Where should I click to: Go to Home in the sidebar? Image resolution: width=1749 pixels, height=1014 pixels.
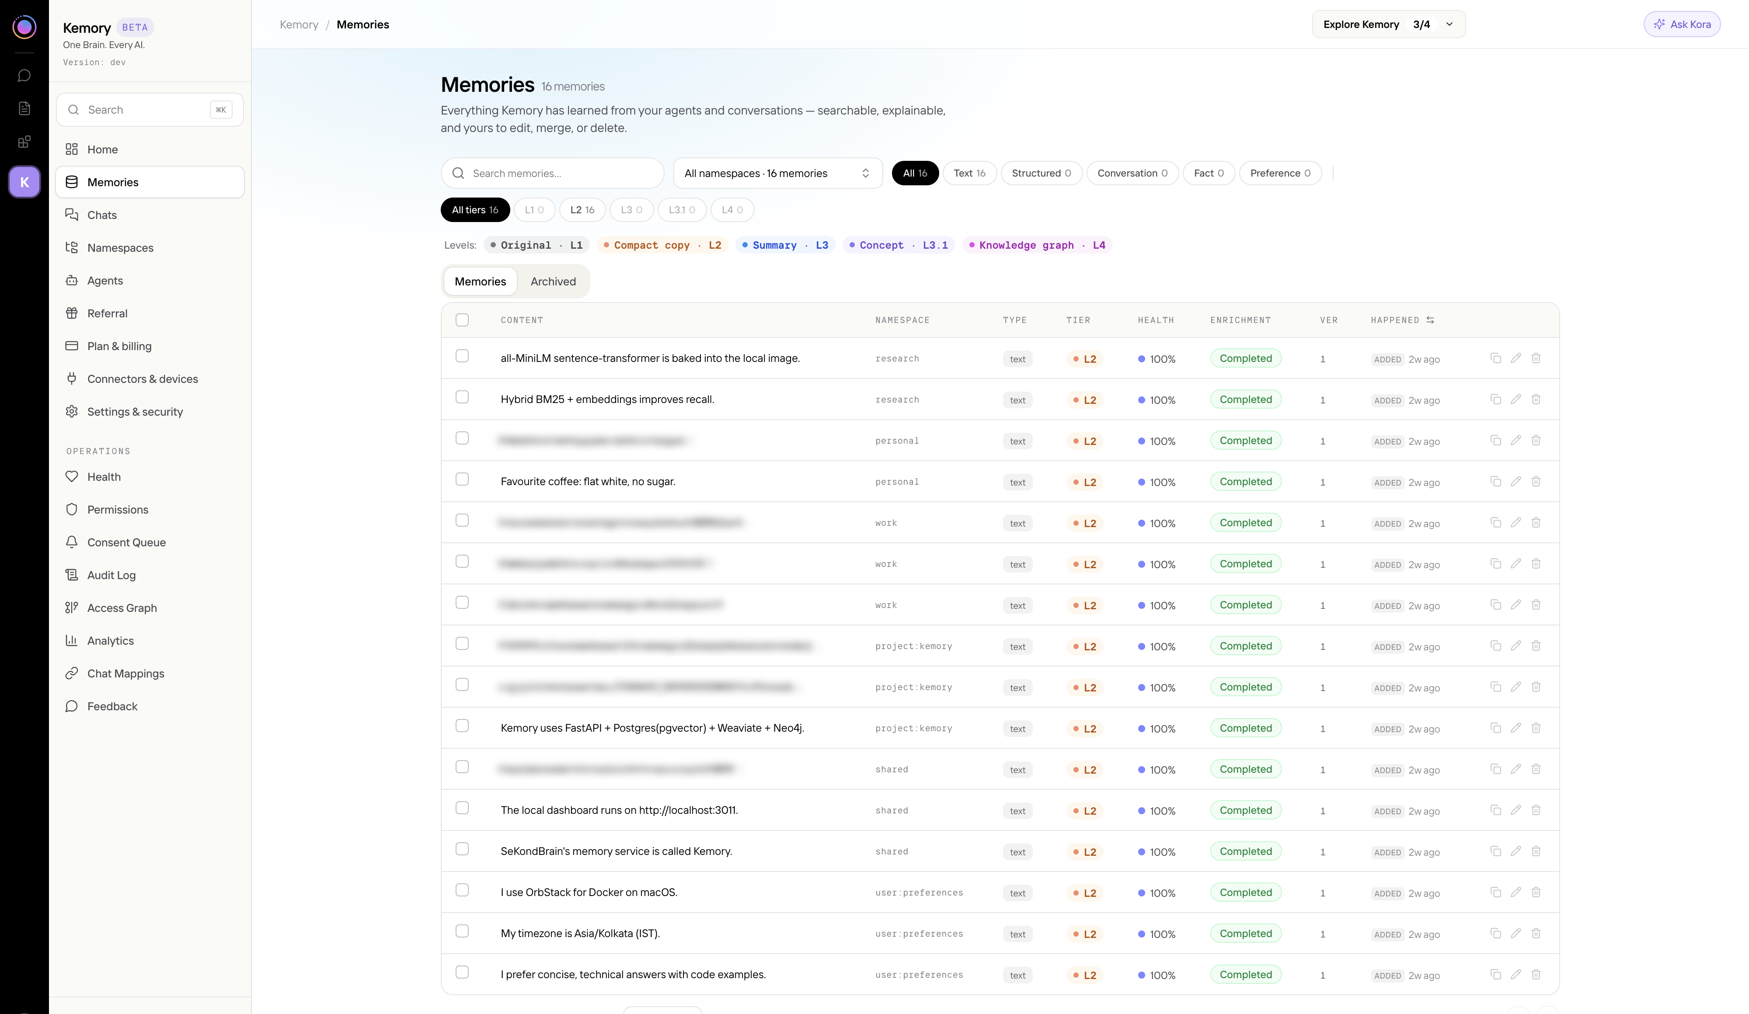[150, 150]
